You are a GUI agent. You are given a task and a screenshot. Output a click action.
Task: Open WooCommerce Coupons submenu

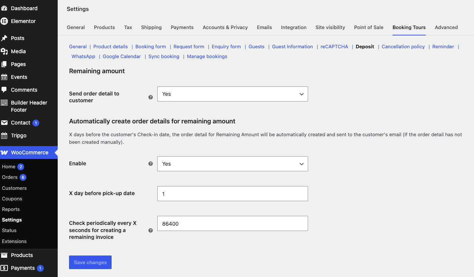[x=12, y=199]
